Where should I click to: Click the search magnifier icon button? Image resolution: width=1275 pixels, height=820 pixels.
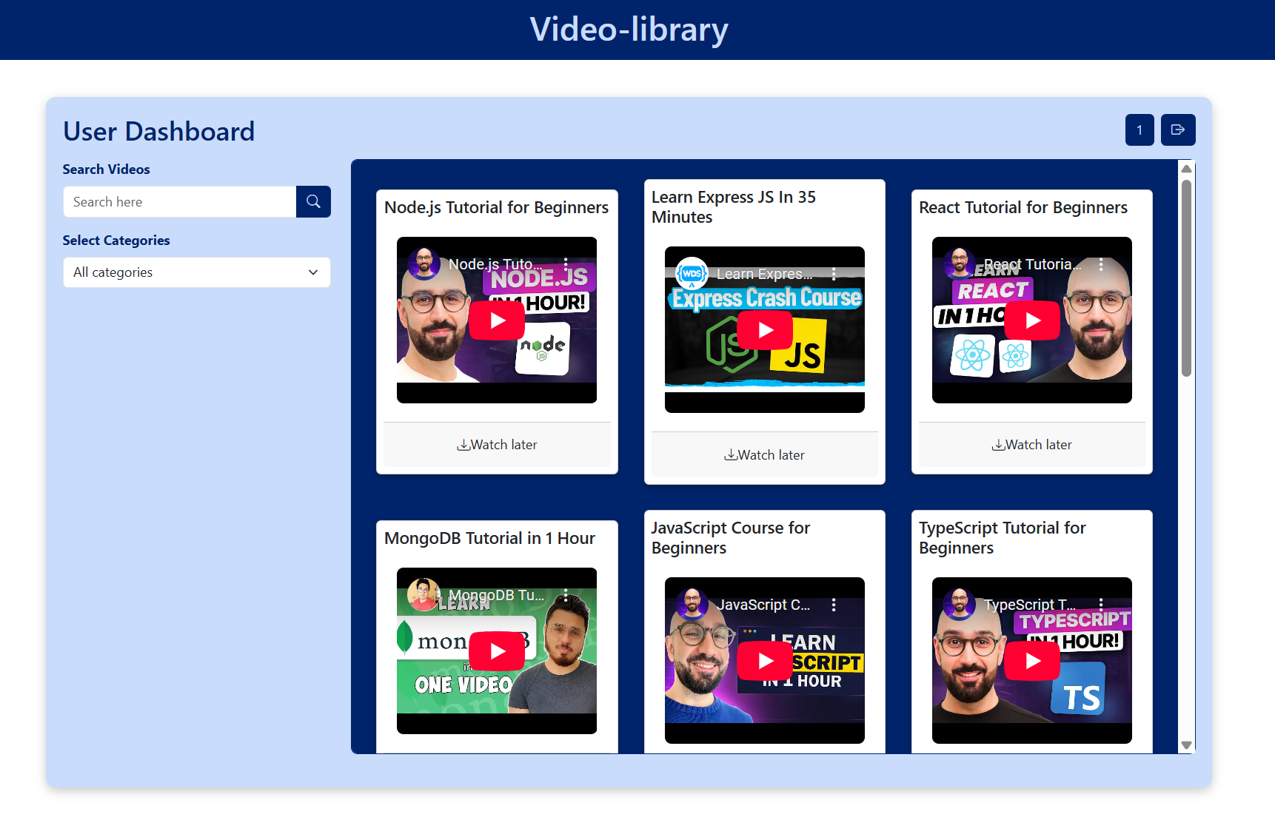313,202
